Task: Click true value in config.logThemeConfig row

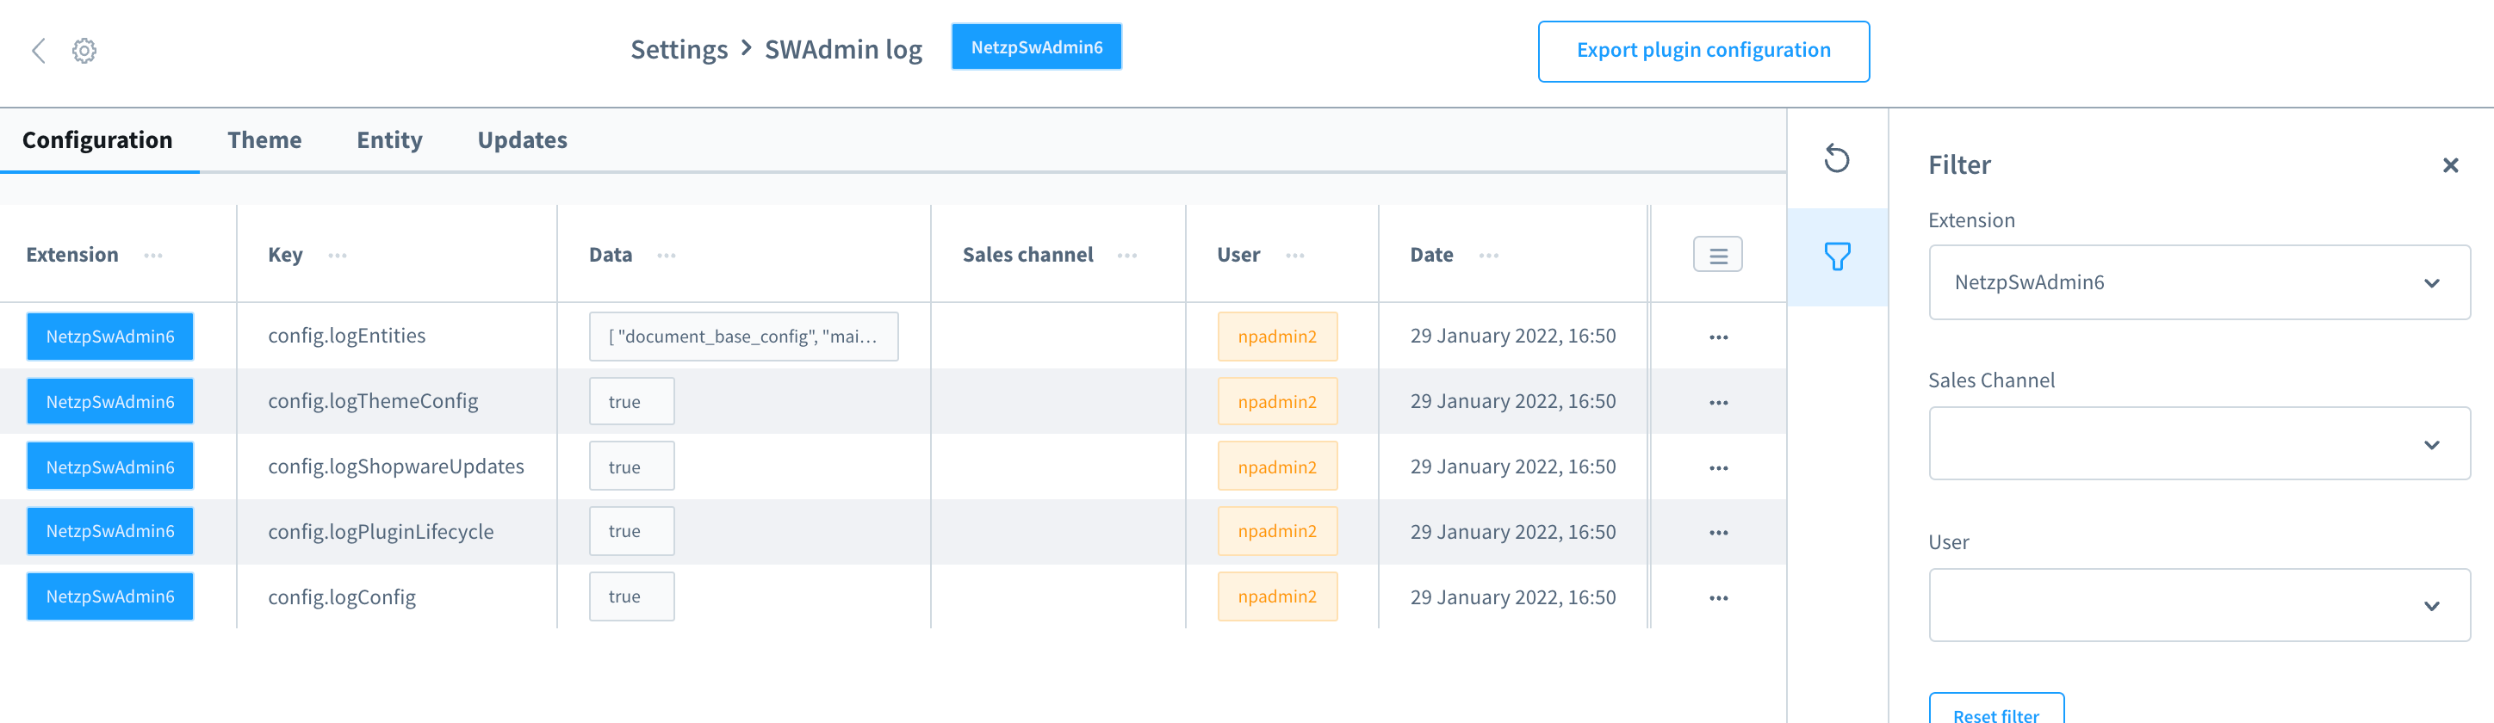Action: (x=631, y=401)
